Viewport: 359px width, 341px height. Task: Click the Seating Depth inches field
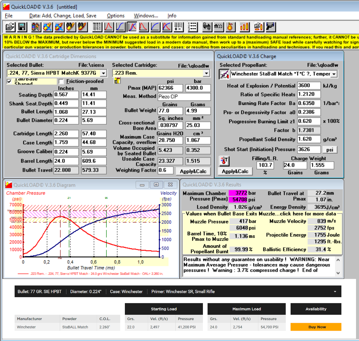tap(66, 95)
